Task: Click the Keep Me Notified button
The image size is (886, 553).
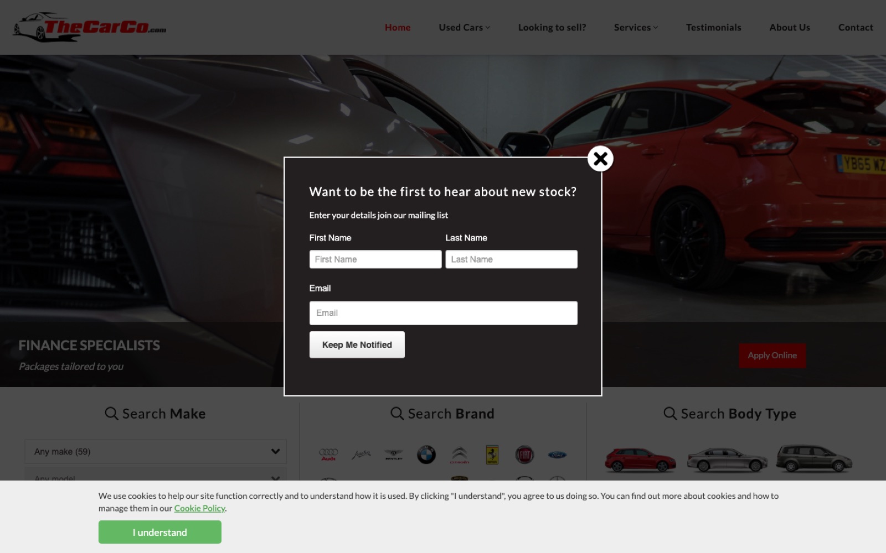Action: (357, 345)
